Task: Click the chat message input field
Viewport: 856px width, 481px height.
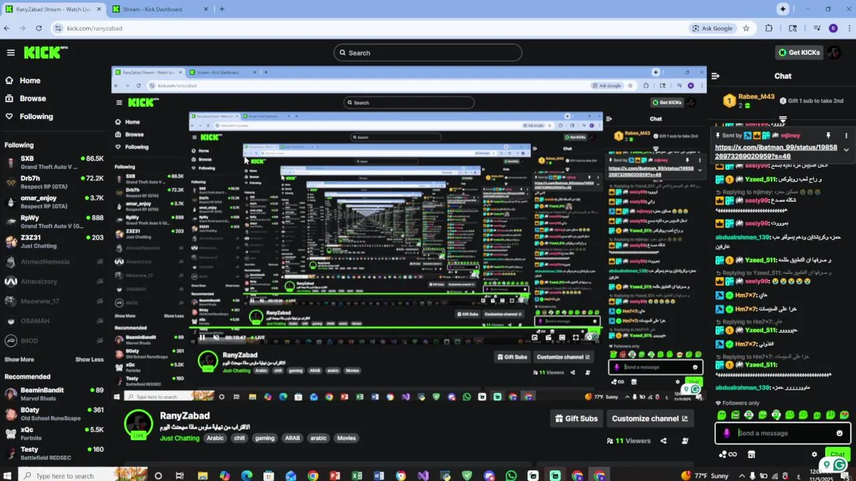Action: pos(782,433)
